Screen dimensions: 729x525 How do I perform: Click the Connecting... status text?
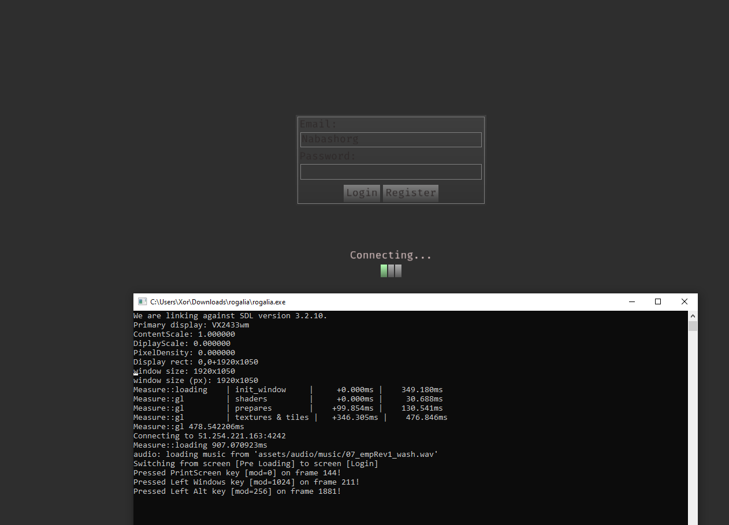(390, 255)
